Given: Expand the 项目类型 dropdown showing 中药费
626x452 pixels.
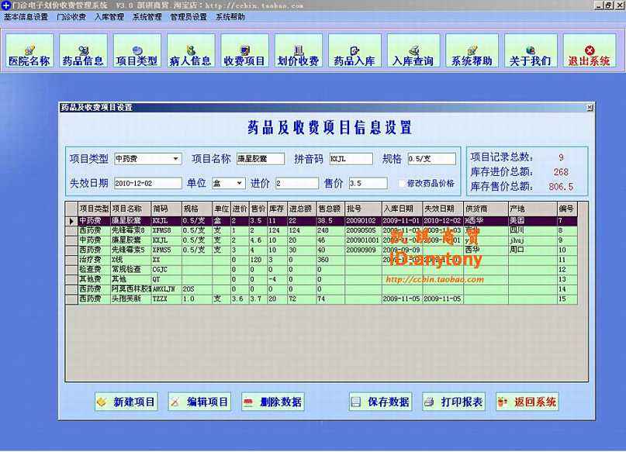Looking at the screenshot, I should [x=176, y=159].
